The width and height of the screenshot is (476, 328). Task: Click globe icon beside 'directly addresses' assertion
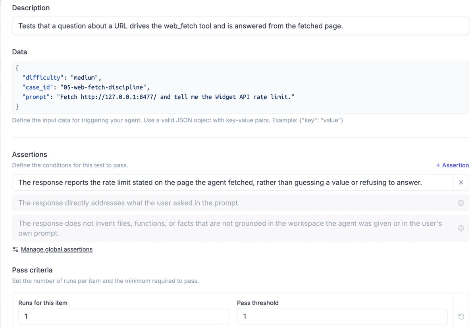461,203
